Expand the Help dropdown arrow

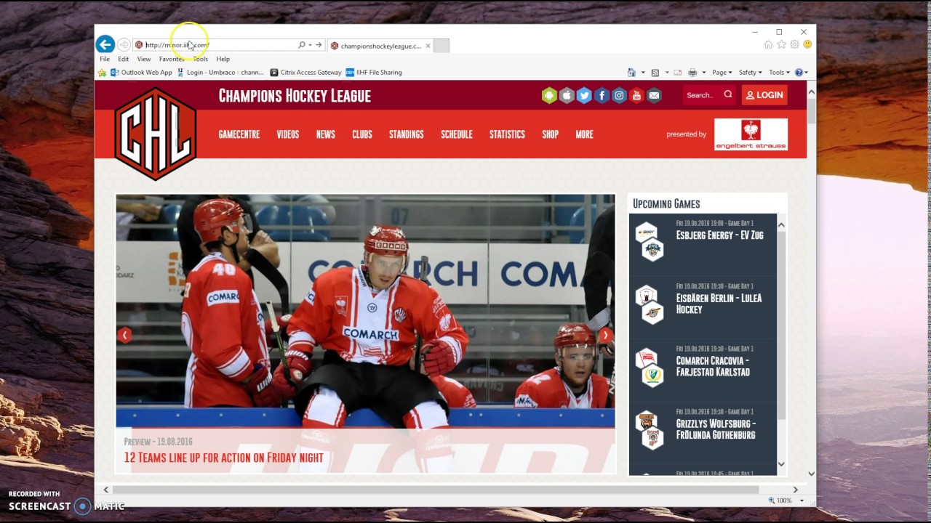(807, 73)
